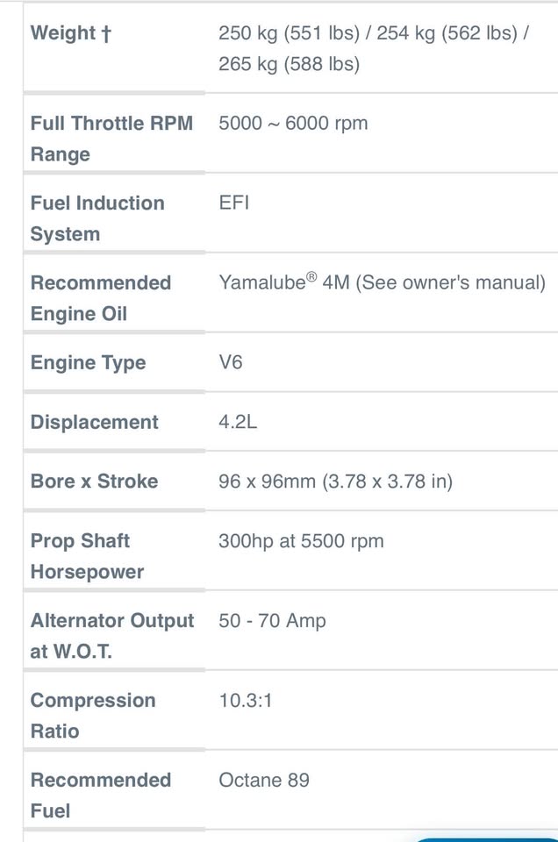Select the 4.2L displacement value
The image size is (558, 842).
pyautogui.click(x=238, y=422)
